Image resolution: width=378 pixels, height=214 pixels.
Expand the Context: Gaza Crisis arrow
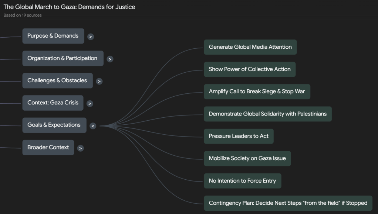90,104
